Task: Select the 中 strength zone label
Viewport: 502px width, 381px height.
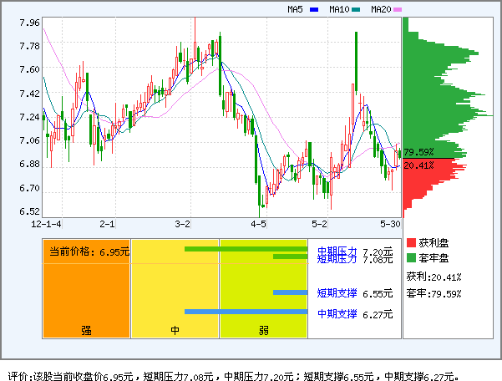Action: coord(175,330)
